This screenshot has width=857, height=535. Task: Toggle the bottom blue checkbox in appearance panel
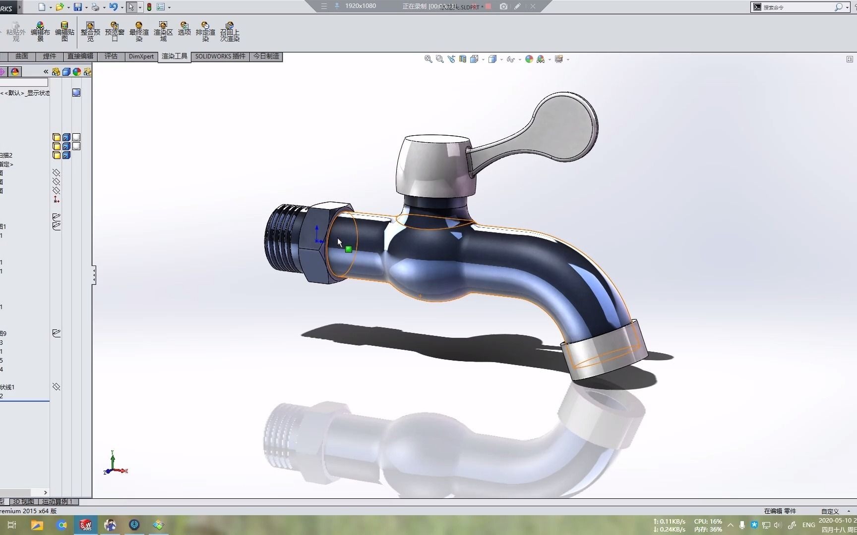pos(66,155)
